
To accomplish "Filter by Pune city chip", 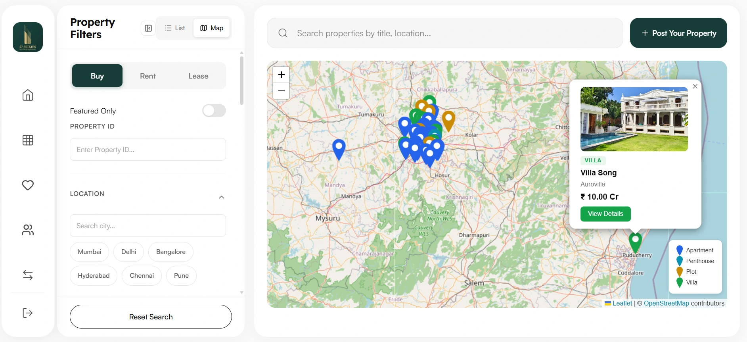I will point(181,276).
